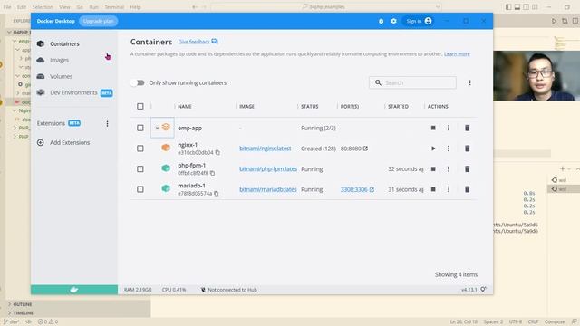The image size is (580, 326).
Task: Open the Selection menu in VS Code
Action: (x=43, y=7)
